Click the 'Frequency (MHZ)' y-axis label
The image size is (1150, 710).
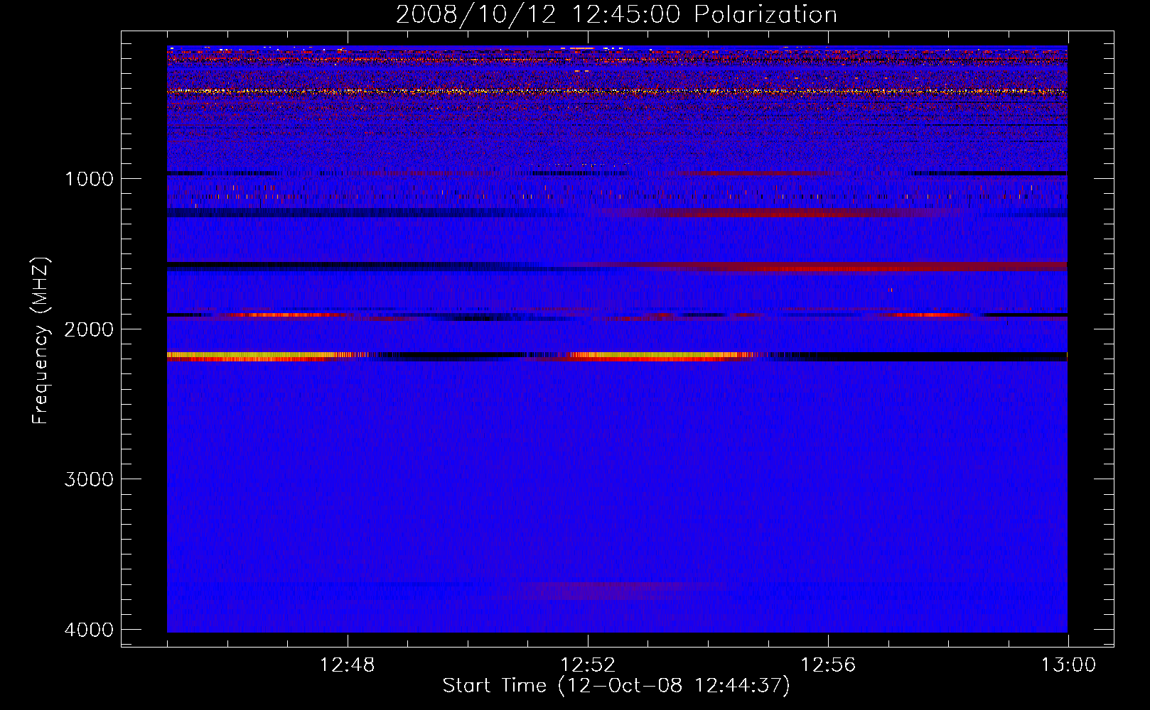click(41, 340)
